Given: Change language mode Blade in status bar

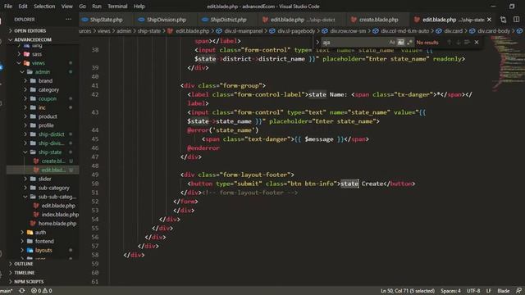Looking at the screenshot, I should [503, 291].
